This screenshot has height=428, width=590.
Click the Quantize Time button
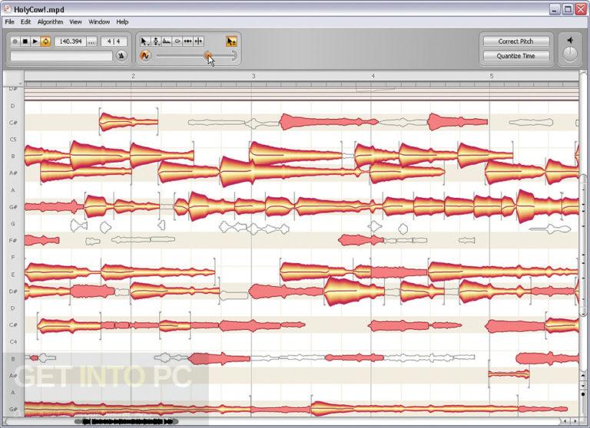[516, 56]
